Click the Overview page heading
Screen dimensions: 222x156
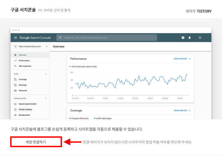[59, 47]
